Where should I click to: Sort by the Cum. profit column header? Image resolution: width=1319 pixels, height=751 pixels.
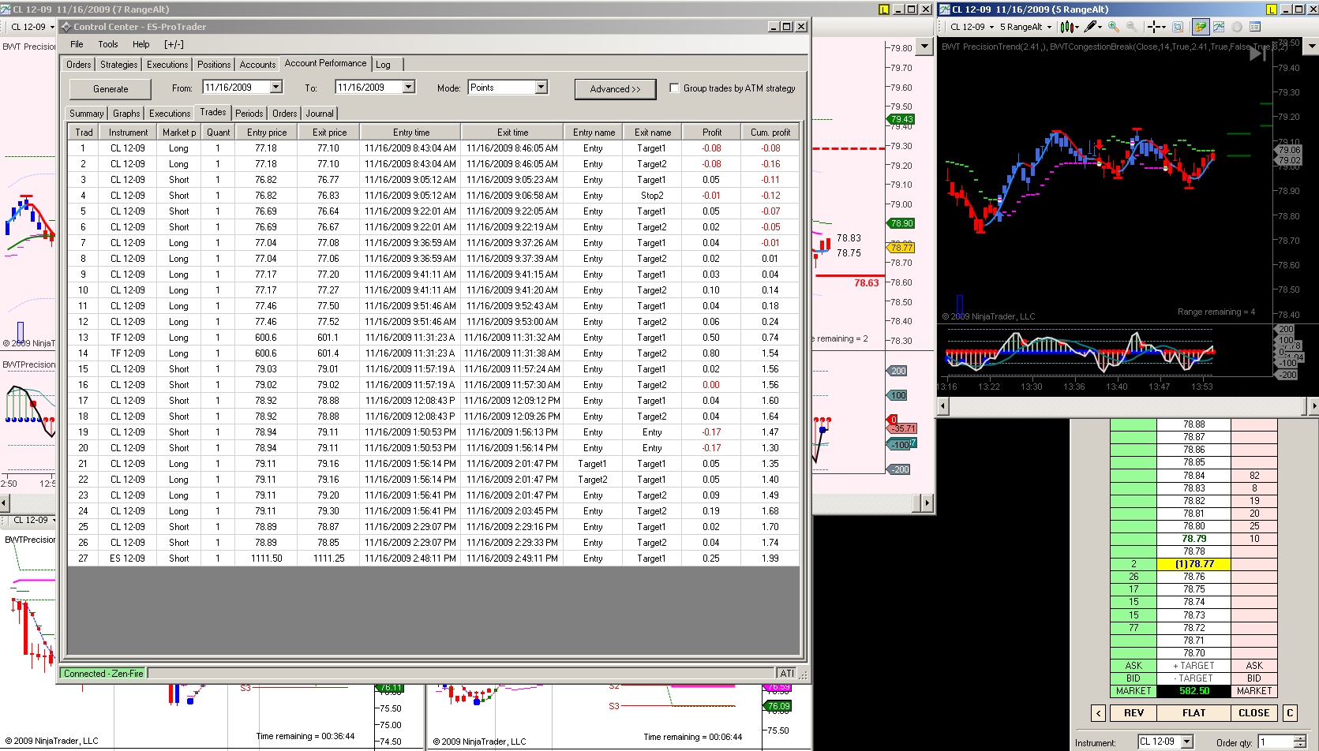(x=770, y=133)
